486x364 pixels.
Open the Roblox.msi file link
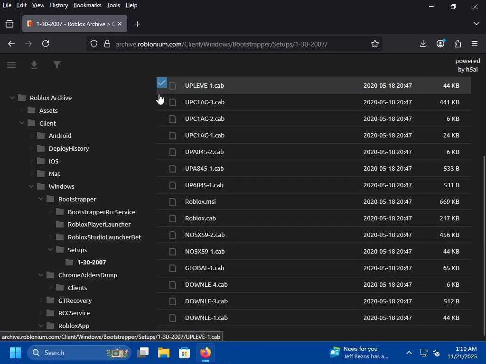coord(200,202)
